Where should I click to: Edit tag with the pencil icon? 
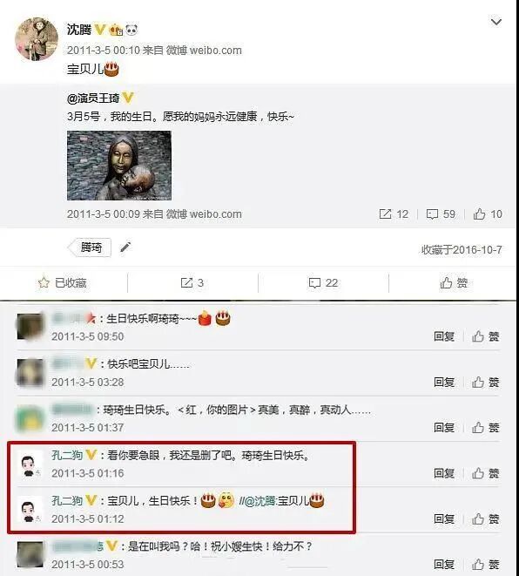[x=125, y=247]
